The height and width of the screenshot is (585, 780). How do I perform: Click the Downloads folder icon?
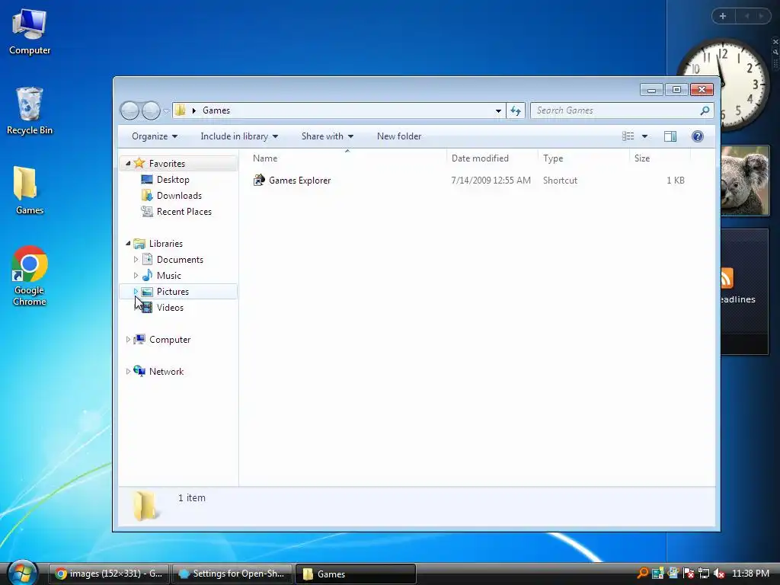tap(147, 196)
